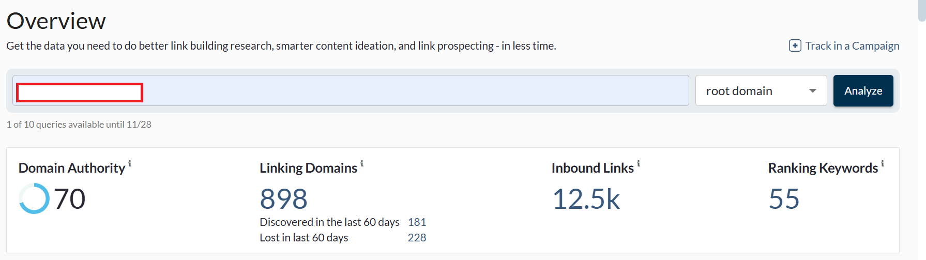The width and height of the screenshot is (926, 260).
Task: Open the 55 ranking keywords number
Action: point(784,199)
